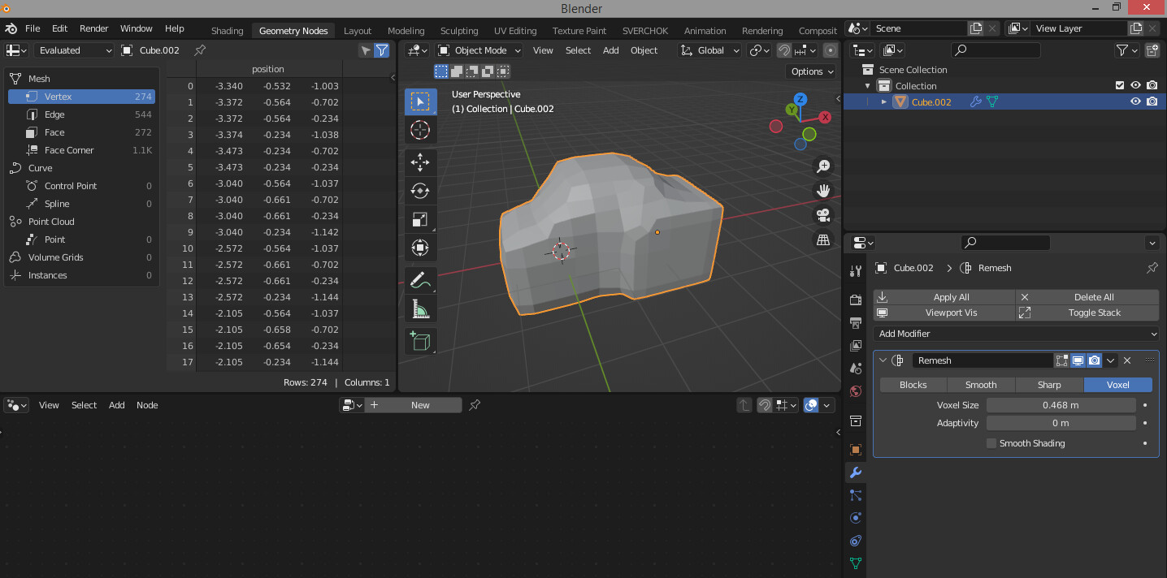Open the Object properties tab icon

[855, 449]
